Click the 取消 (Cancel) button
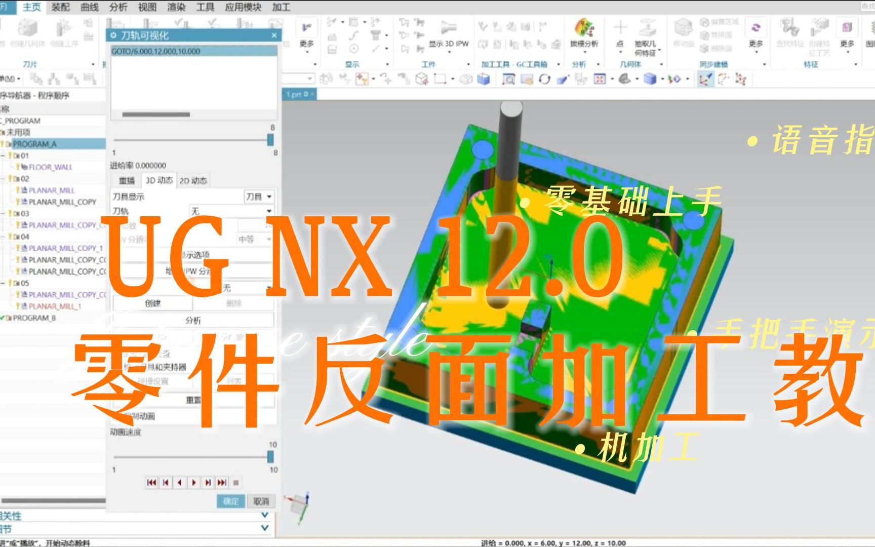This screenshot has height=547, width=875. coord(261,501)
